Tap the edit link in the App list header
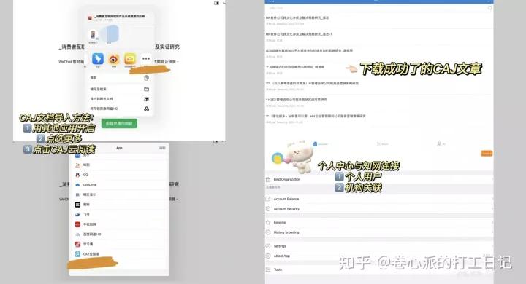The image size is (526, 284). coord(162,148)
